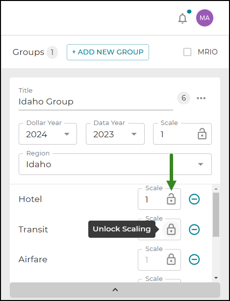
Task: Remove the Transit event with minus icon
Action: pos(194,229)
